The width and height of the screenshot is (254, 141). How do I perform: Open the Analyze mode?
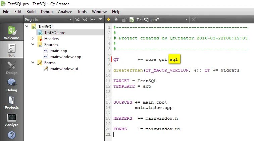pyautogui.click(x=12, y=120)
